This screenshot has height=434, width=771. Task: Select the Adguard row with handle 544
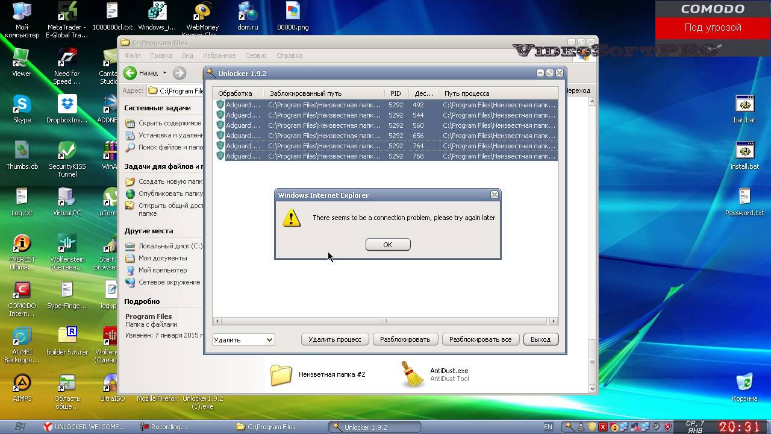pos(386,115)
